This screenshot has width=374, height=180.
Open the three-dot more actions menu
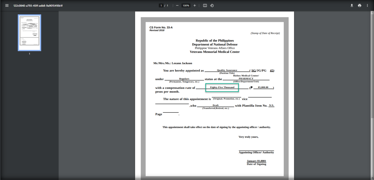367,5
